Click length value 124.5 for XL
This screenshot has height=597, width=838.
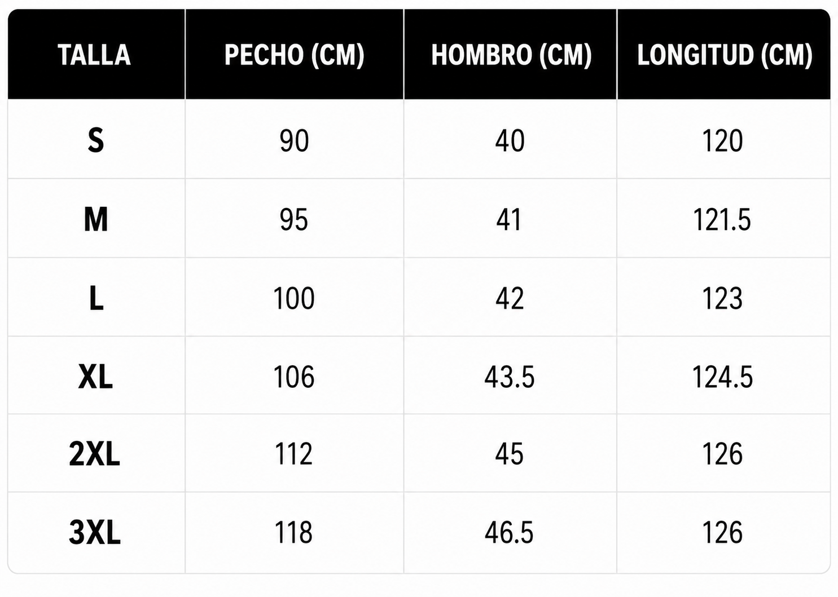click(x=723, y=377)
